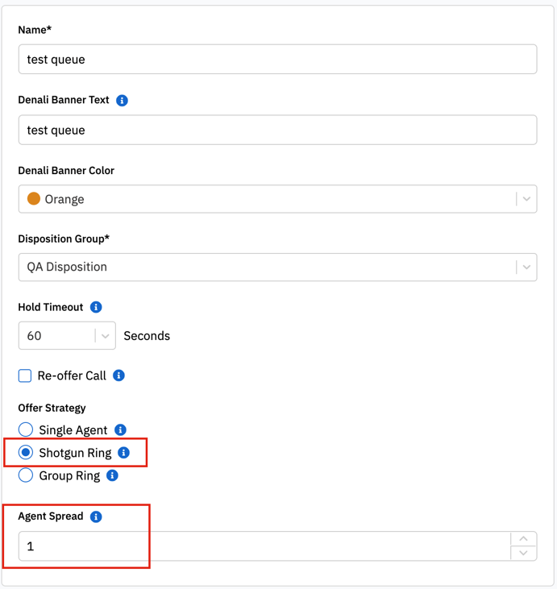Show Single Agent info icon details
Viewport: 557px width, 589px height.
pos(120,429)
